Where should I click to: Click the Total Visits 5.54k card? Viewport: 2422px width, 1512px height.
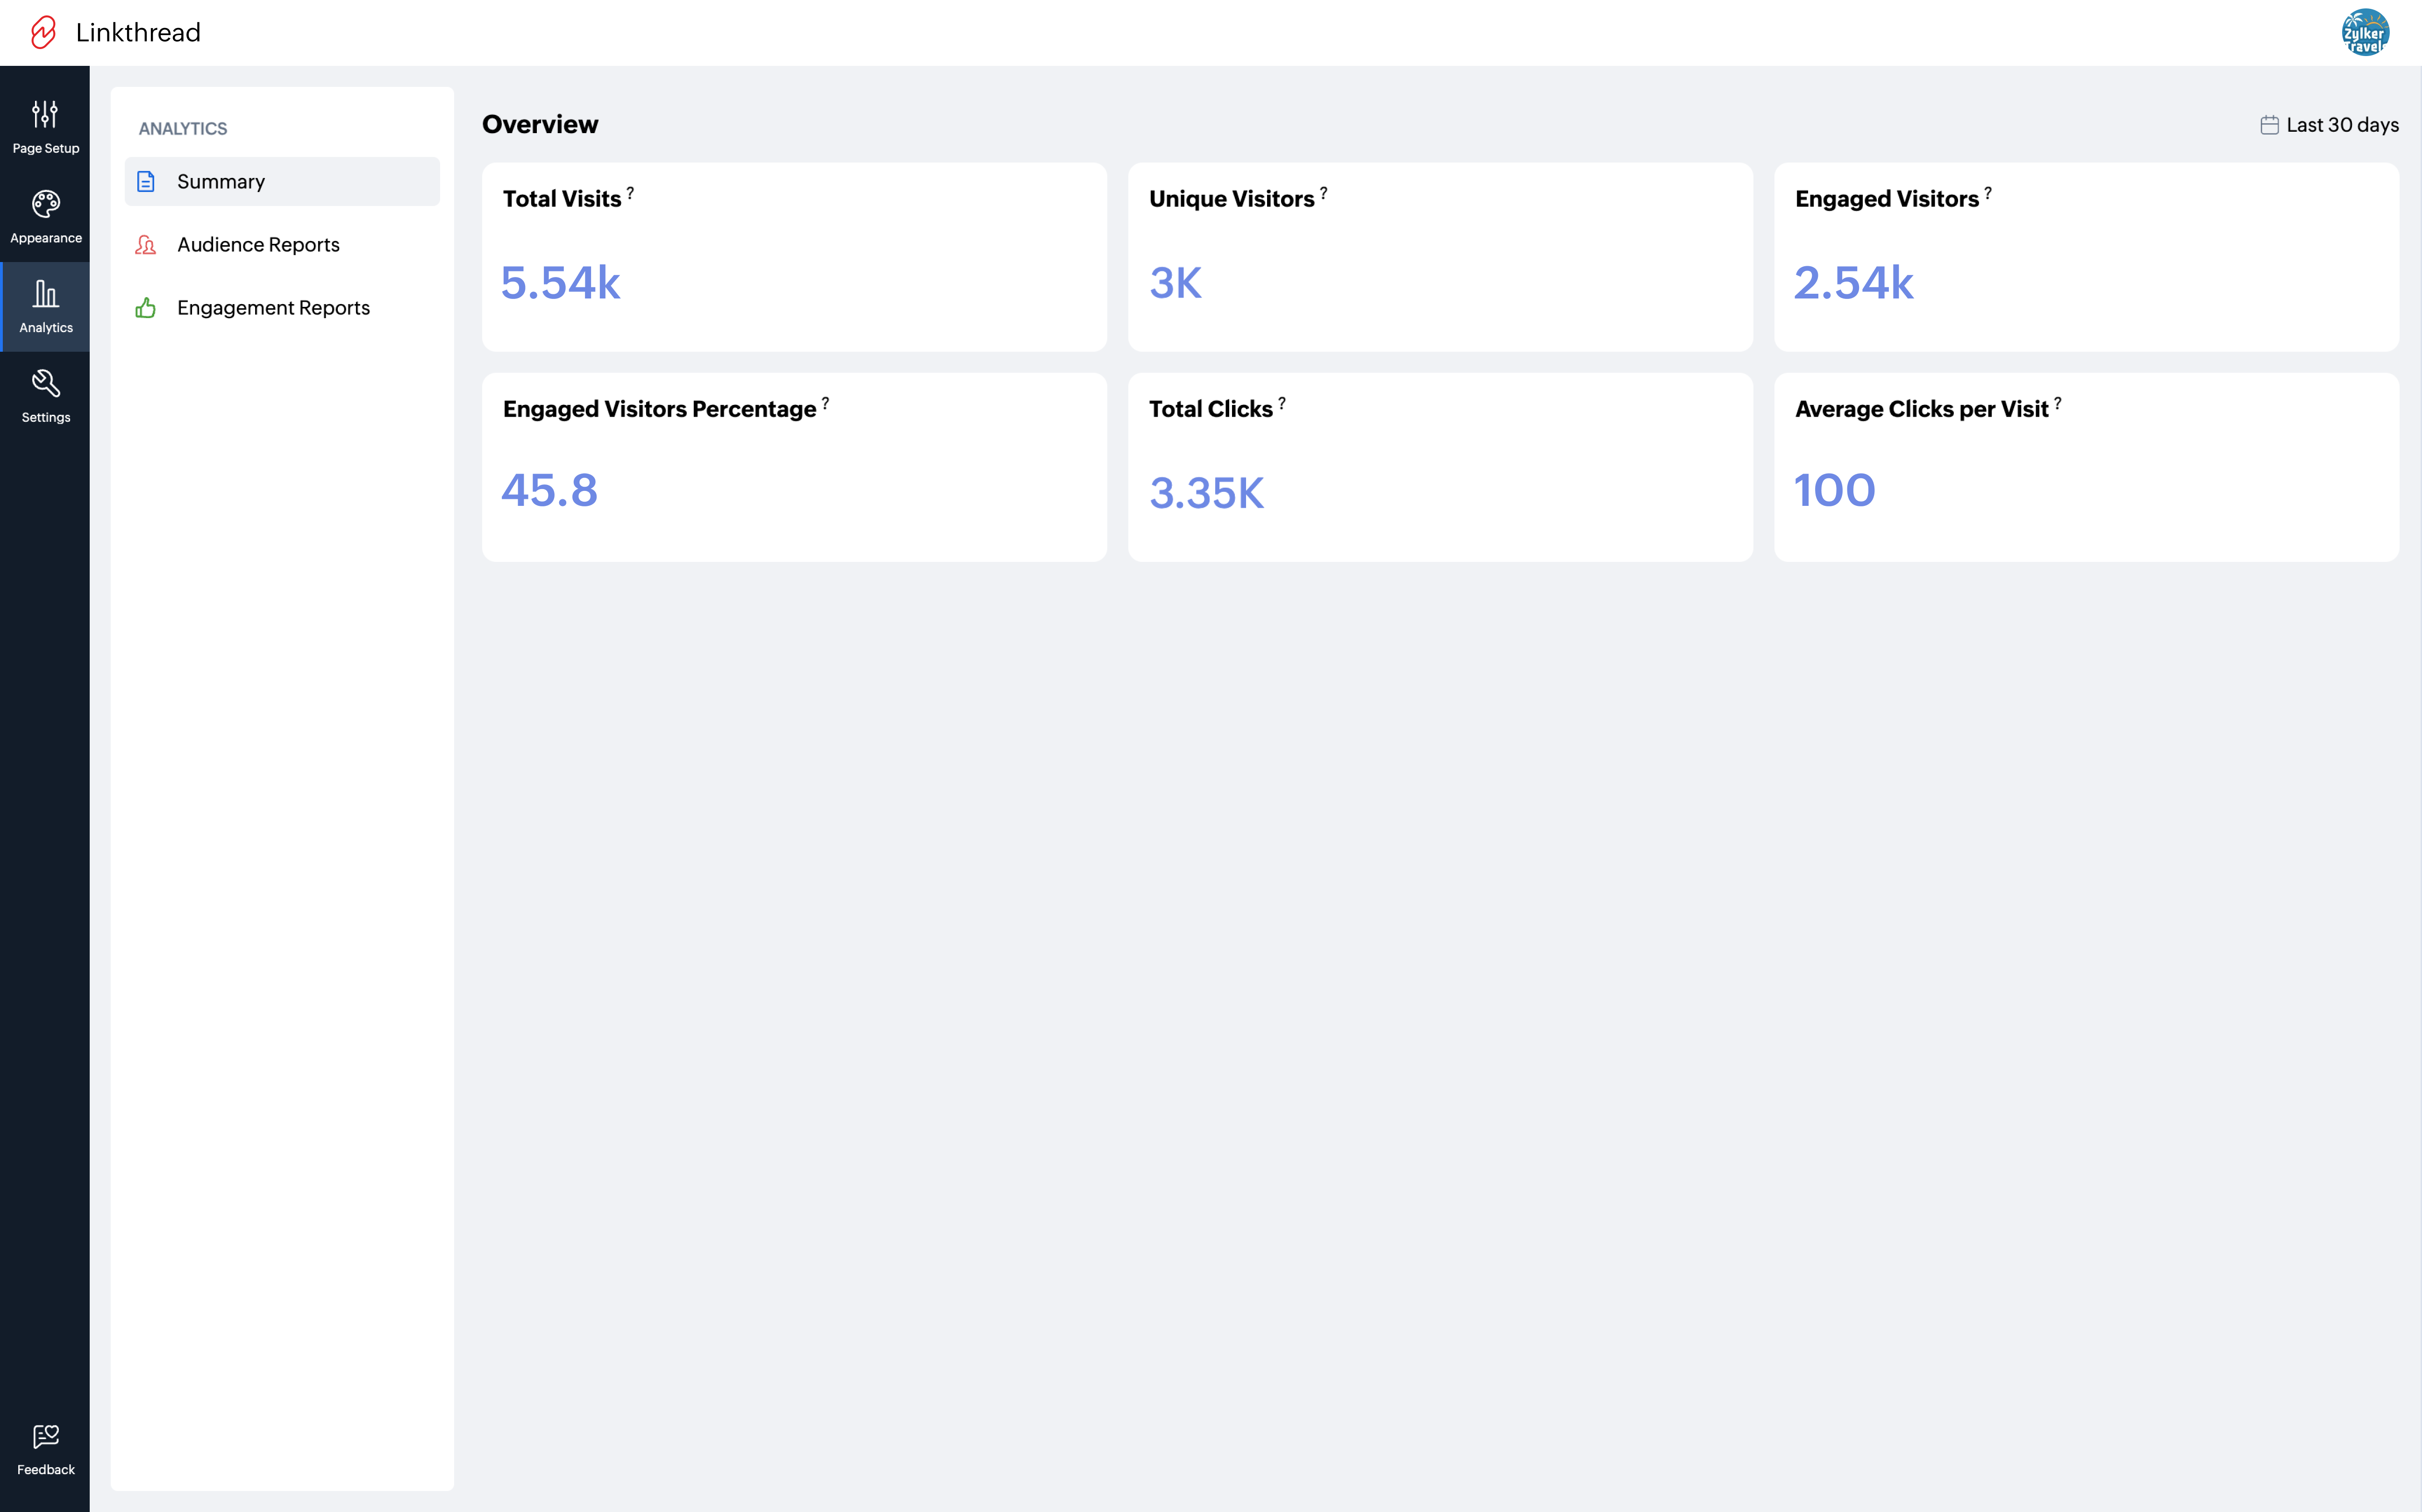tap(793, 257)
